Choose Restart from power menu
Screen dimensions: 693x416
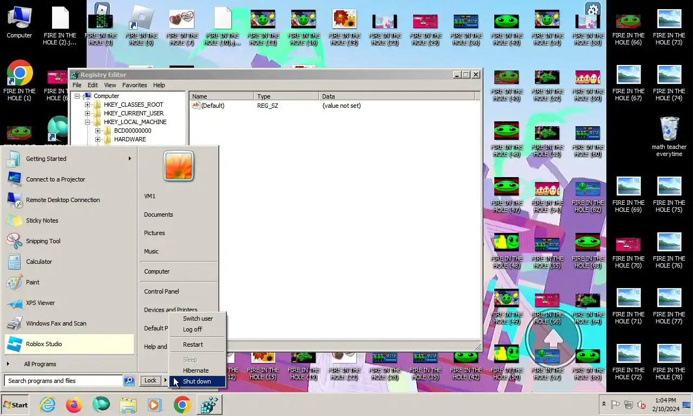pos(197,344)
